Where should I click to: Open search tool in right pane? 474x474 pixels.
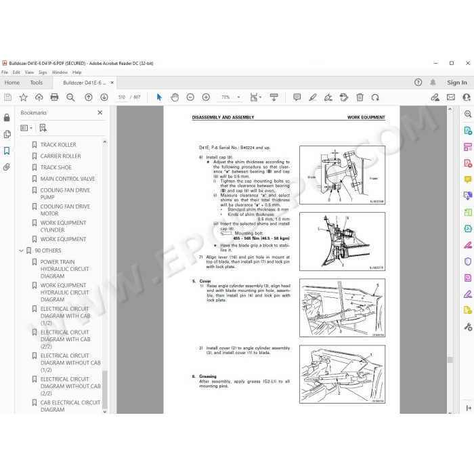pos(468,114)
